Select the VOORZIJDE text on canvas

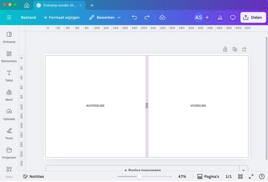198,106
